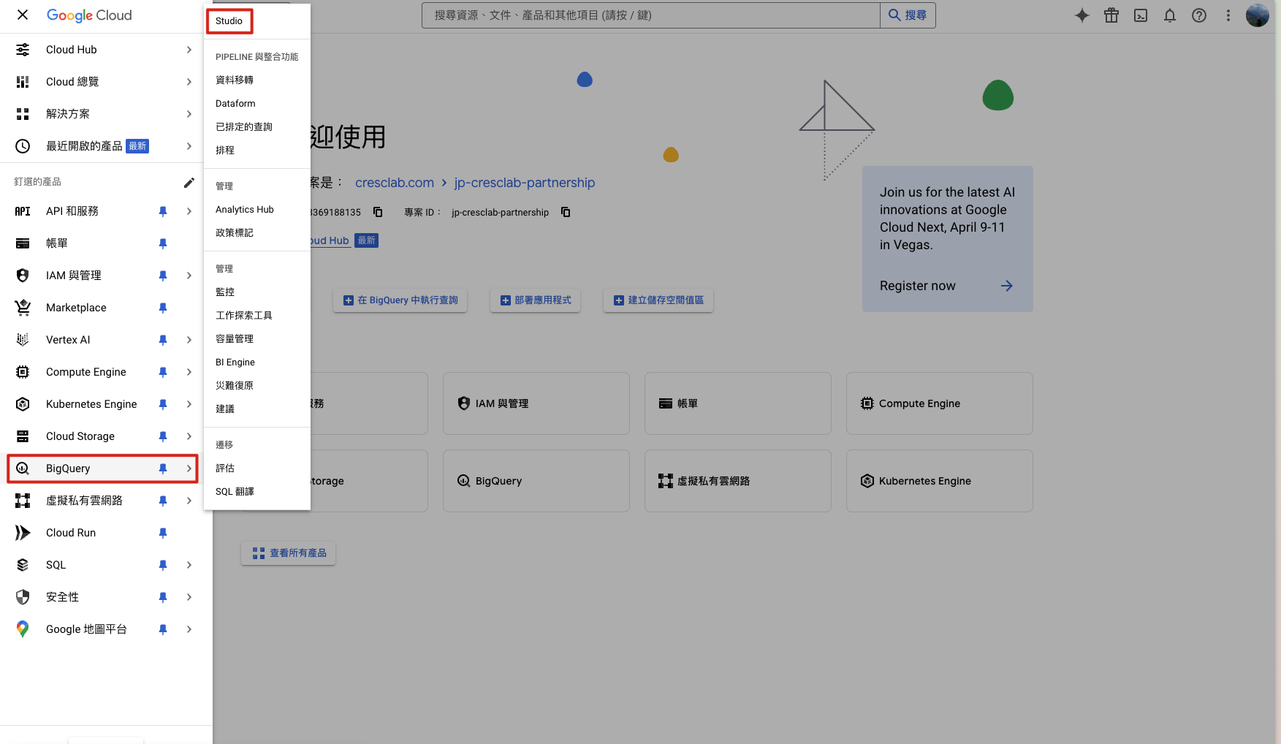
Task: Expand Cloud Hub submenu chevron
Action: (189, 50)
